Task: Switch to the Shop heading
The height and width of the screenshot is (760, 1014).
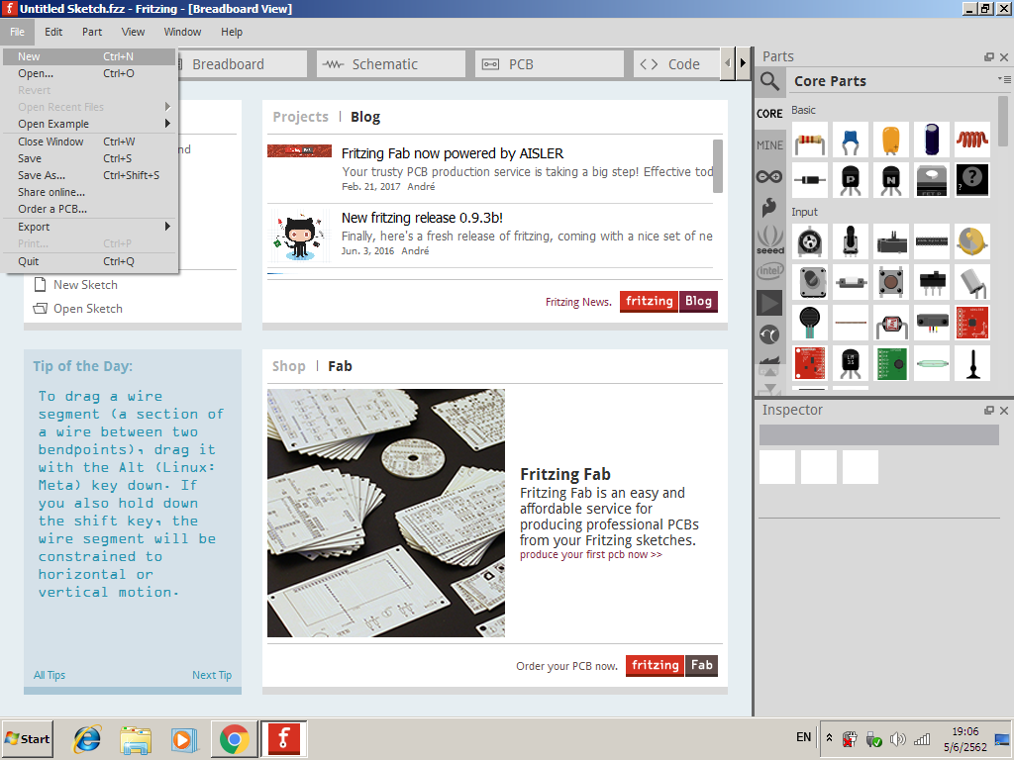Action: tap(288, 366)
